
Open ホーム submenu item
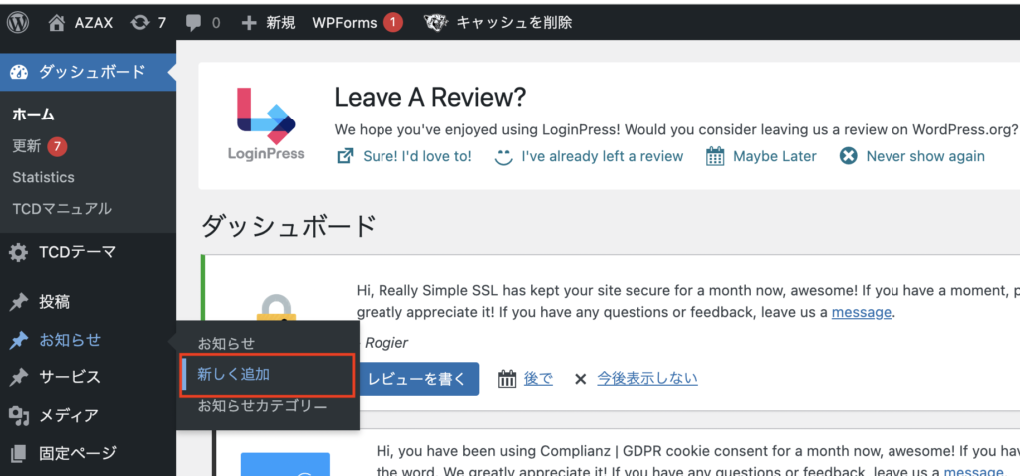point(33,115)
